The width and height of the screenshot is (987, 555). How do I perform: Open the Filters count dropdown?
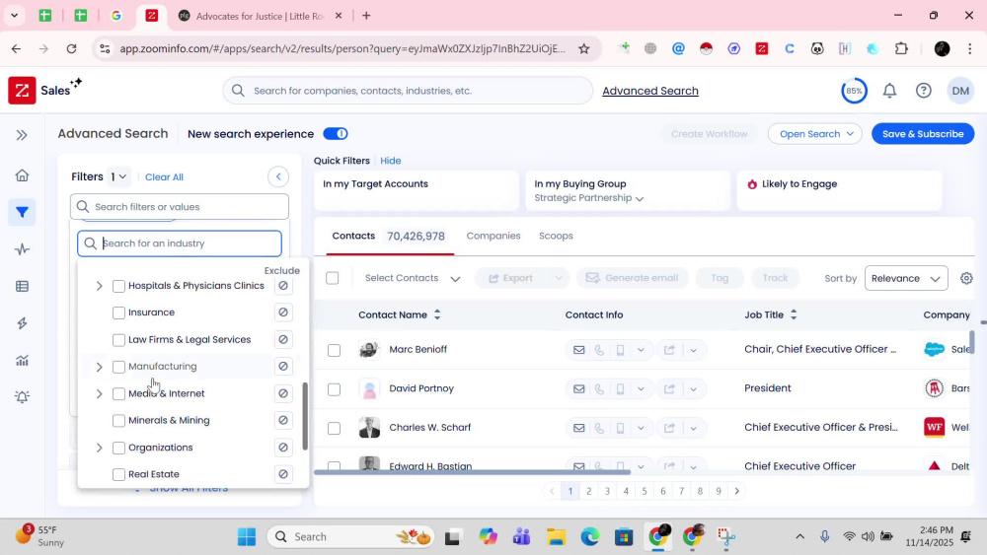point(117,176)
